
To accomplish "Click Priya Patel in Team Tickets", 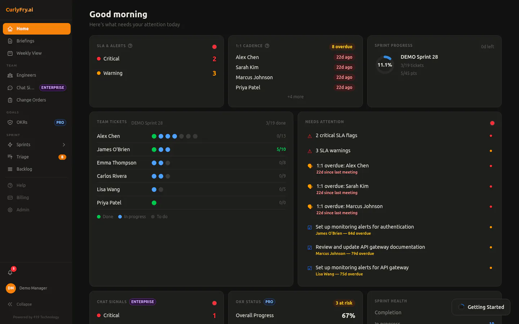I will click(109, 203).
